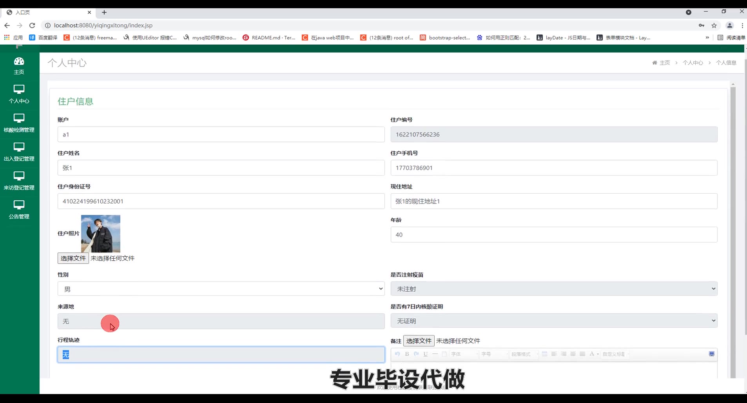Click the editor redo icon

tap(416, 354)
